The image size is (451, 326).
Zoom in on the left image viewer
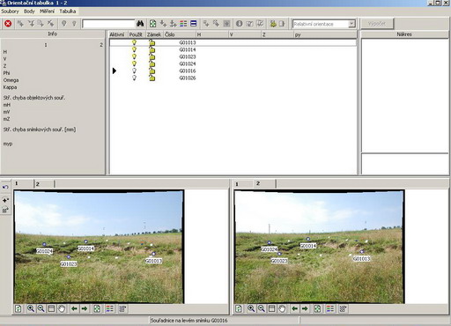31,308
